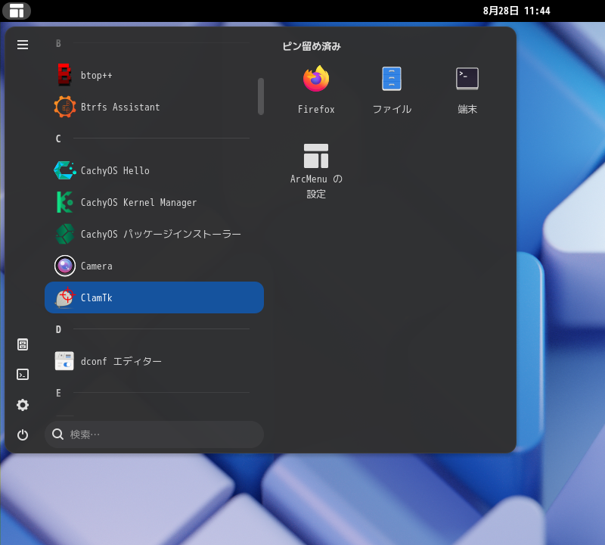Open Btrfs Assistant using its orange gear icon

64,107
